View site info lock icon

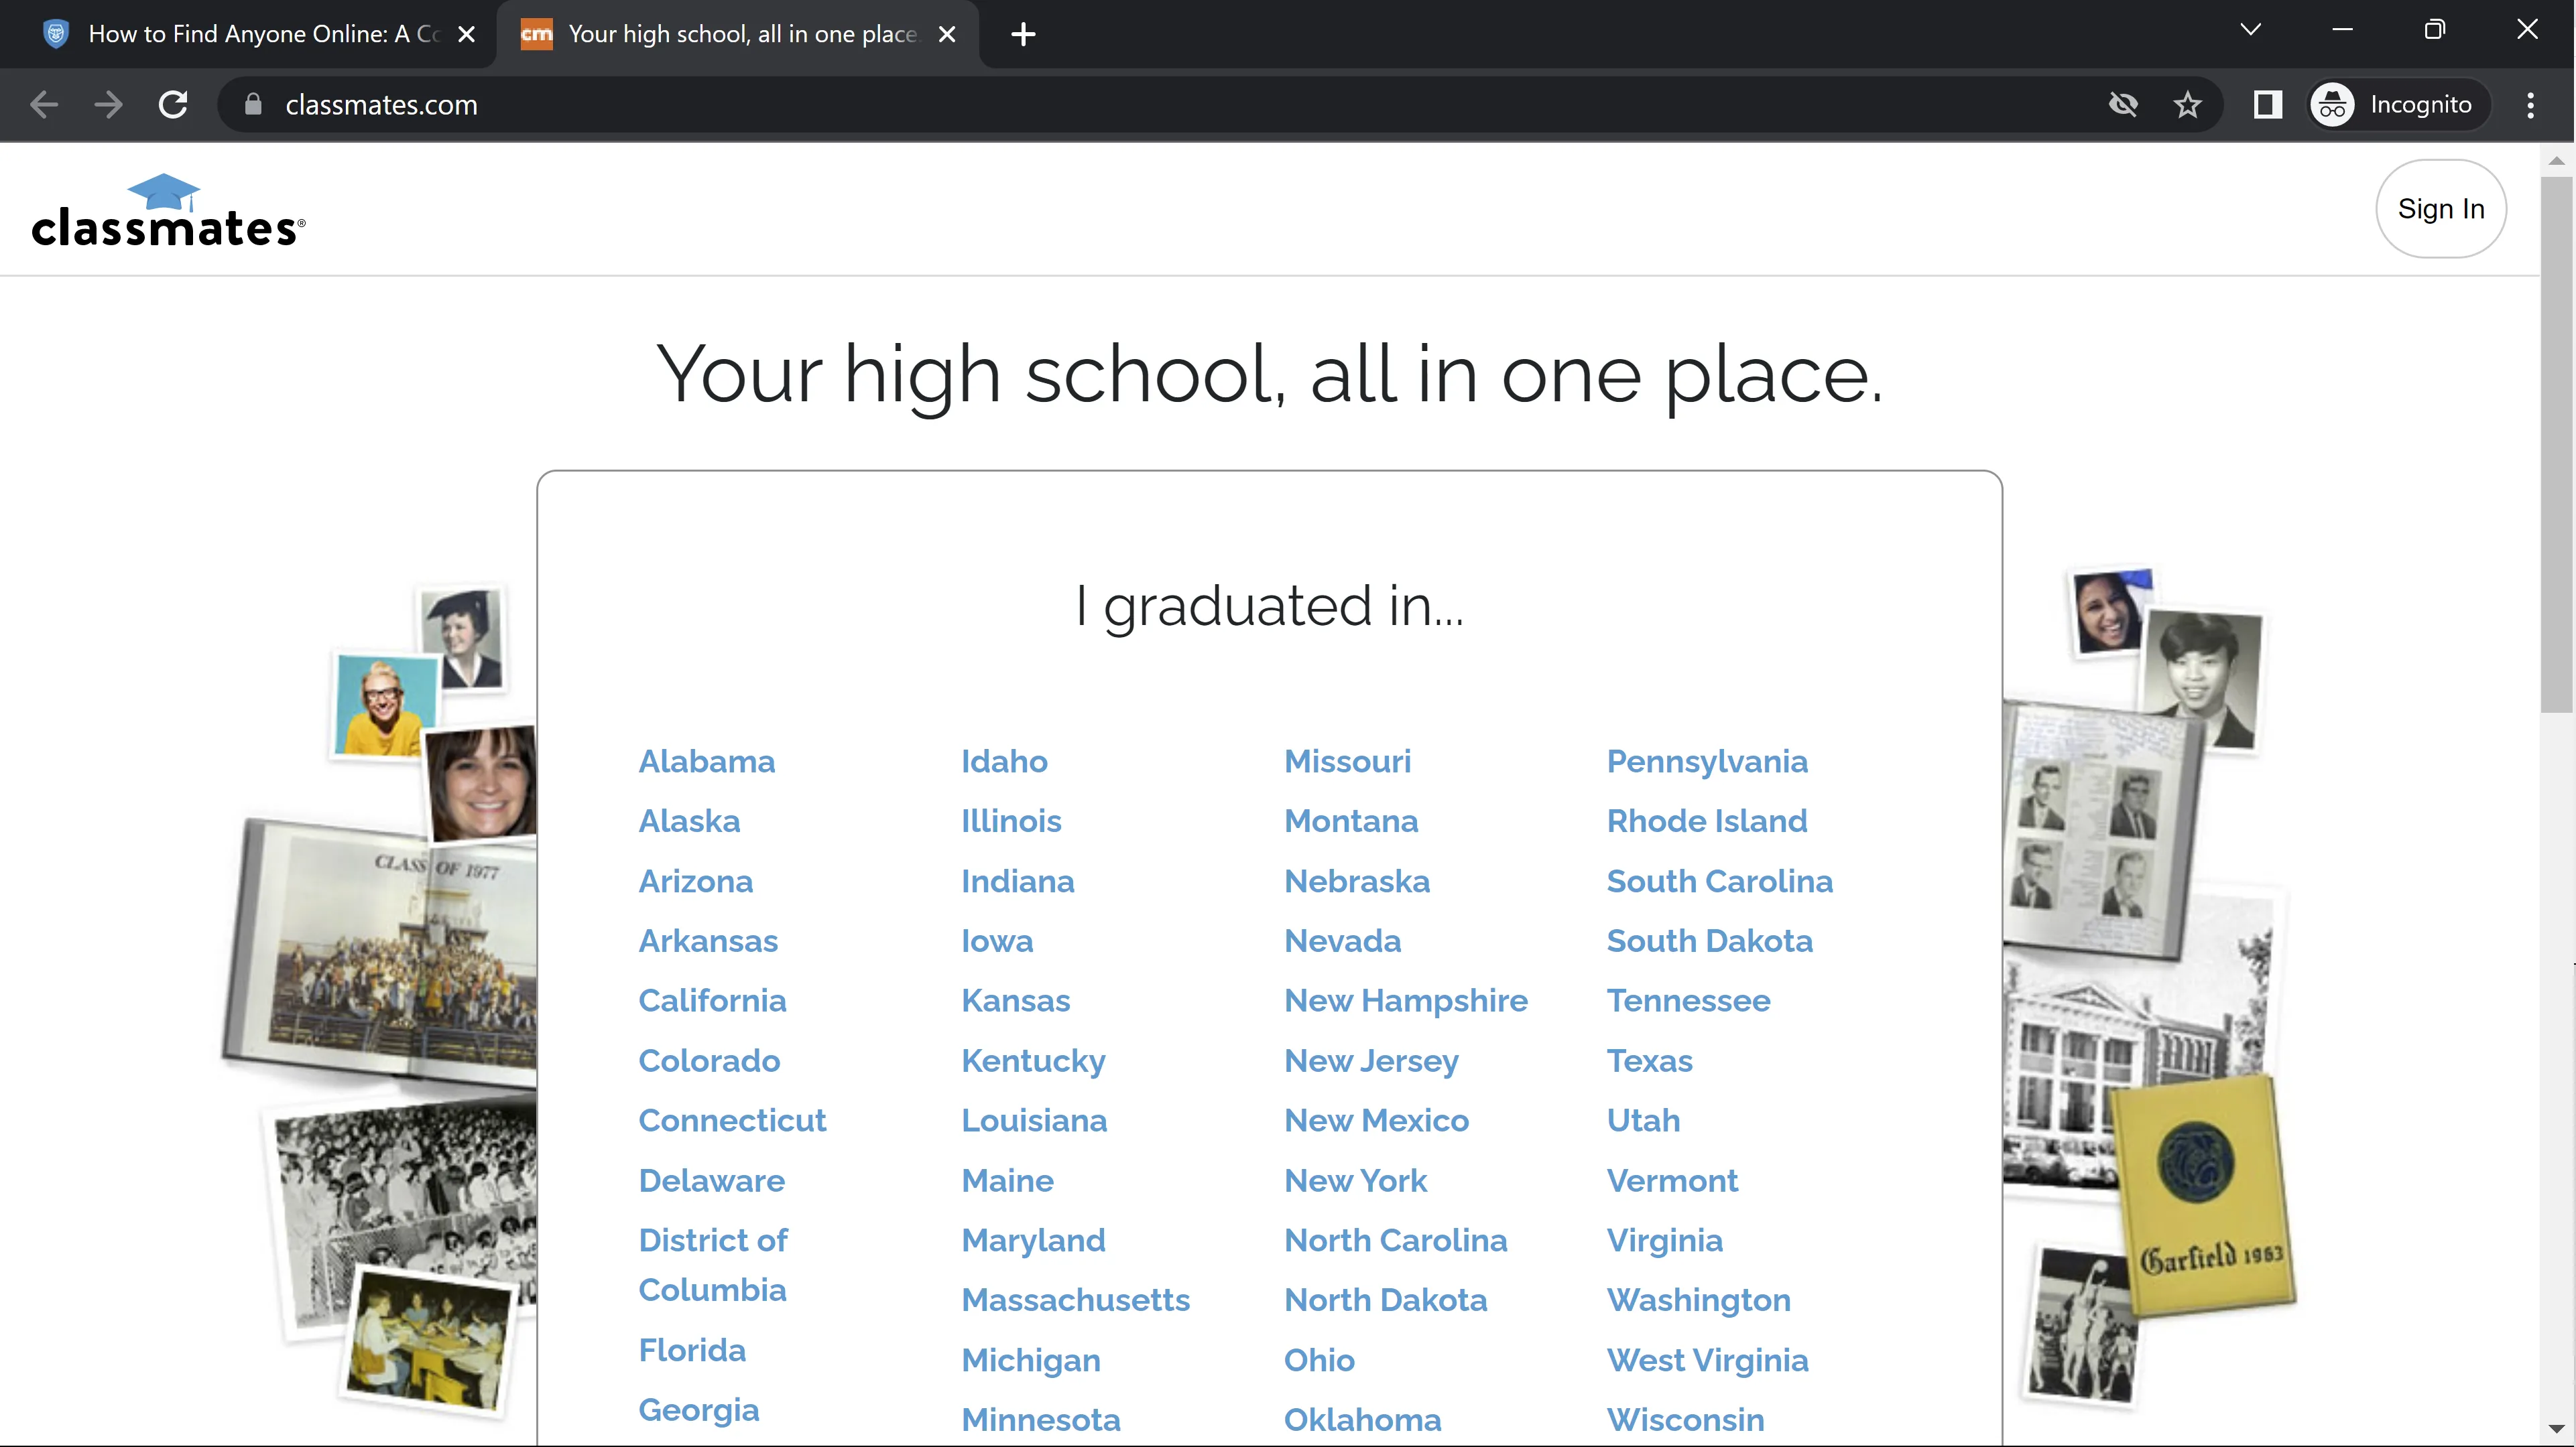coord(253,104)
